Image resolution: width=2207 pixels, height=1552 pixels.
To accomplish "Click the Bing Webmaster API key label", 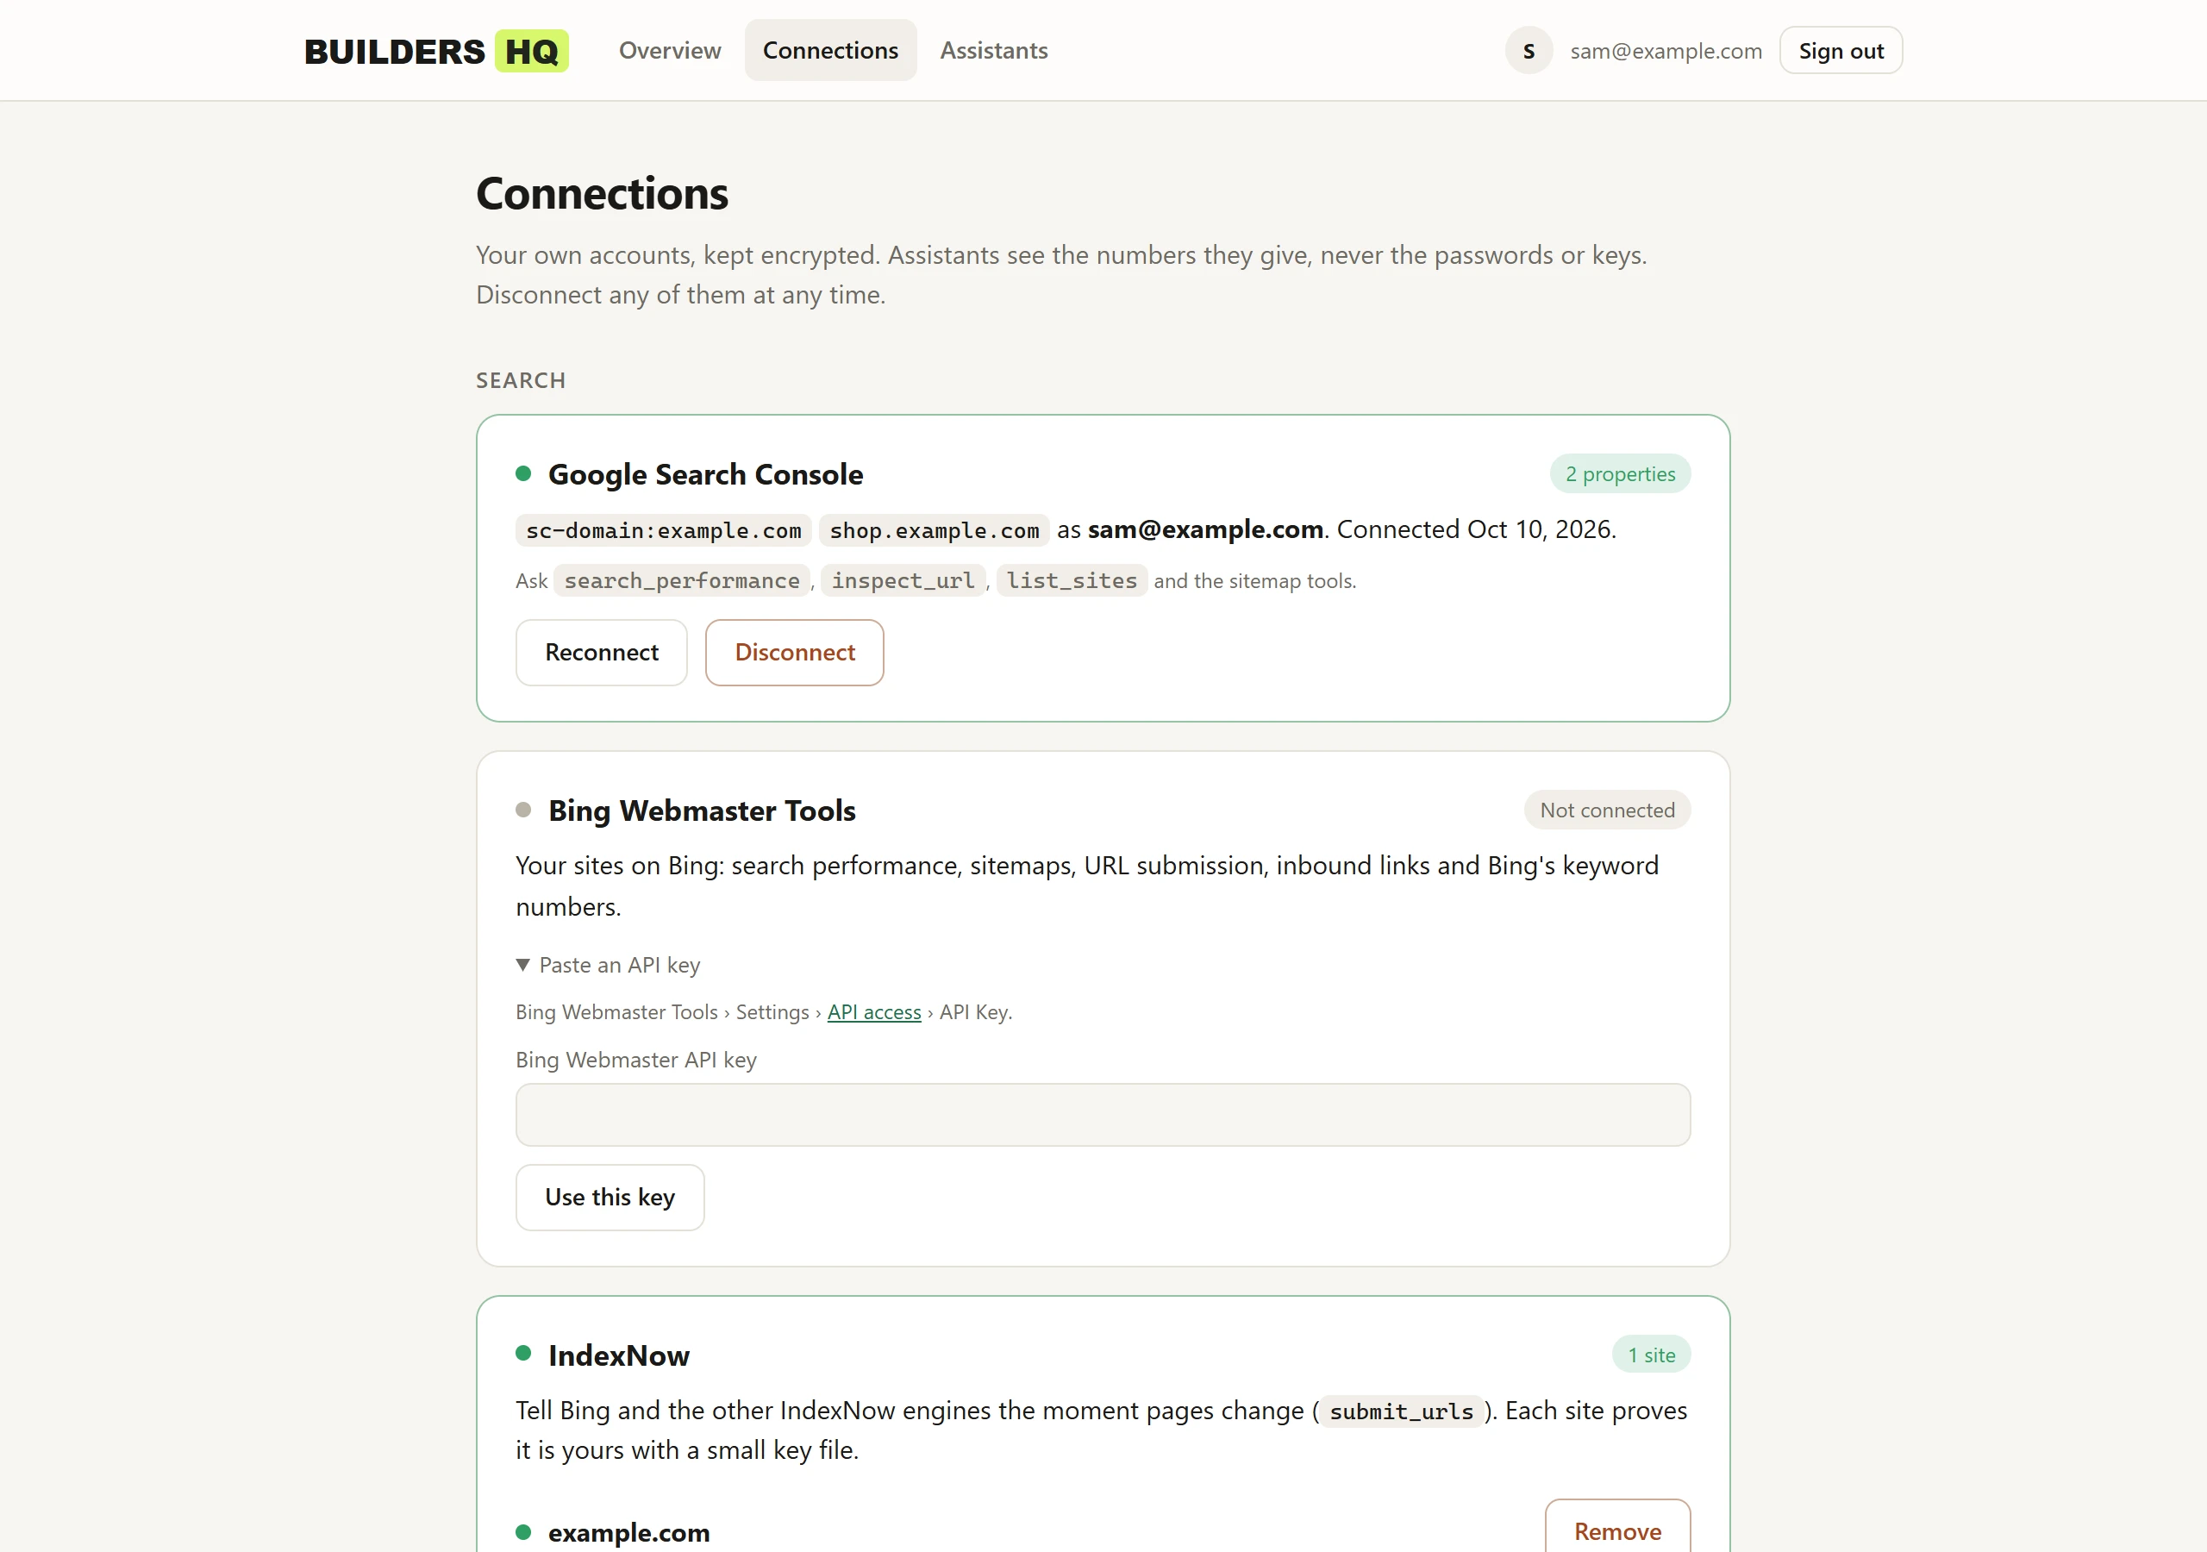I will [x=636, y=1060].
